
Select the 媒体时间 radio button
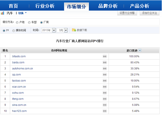click(14, 31)
